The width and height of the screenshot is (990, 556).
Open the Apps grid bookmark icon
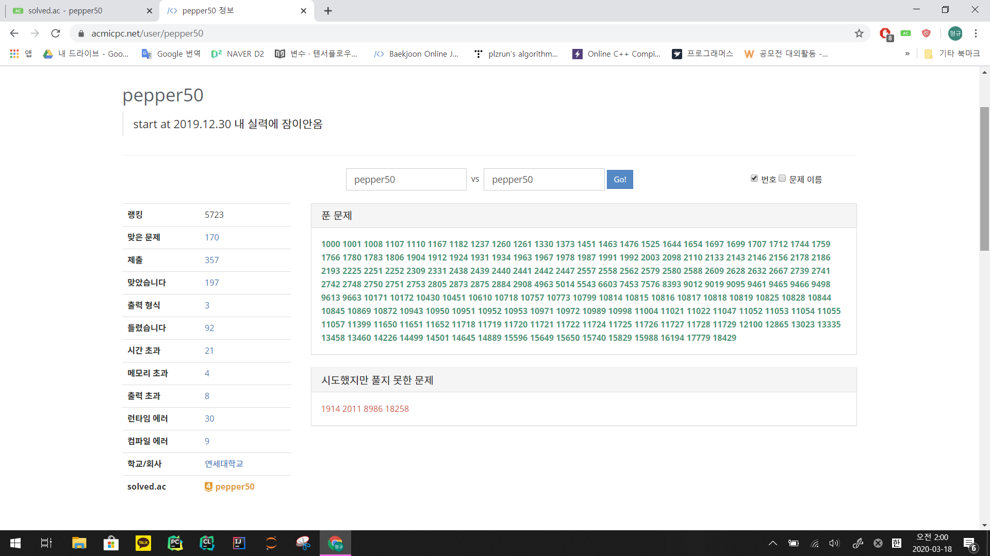(x=14, y=54)
